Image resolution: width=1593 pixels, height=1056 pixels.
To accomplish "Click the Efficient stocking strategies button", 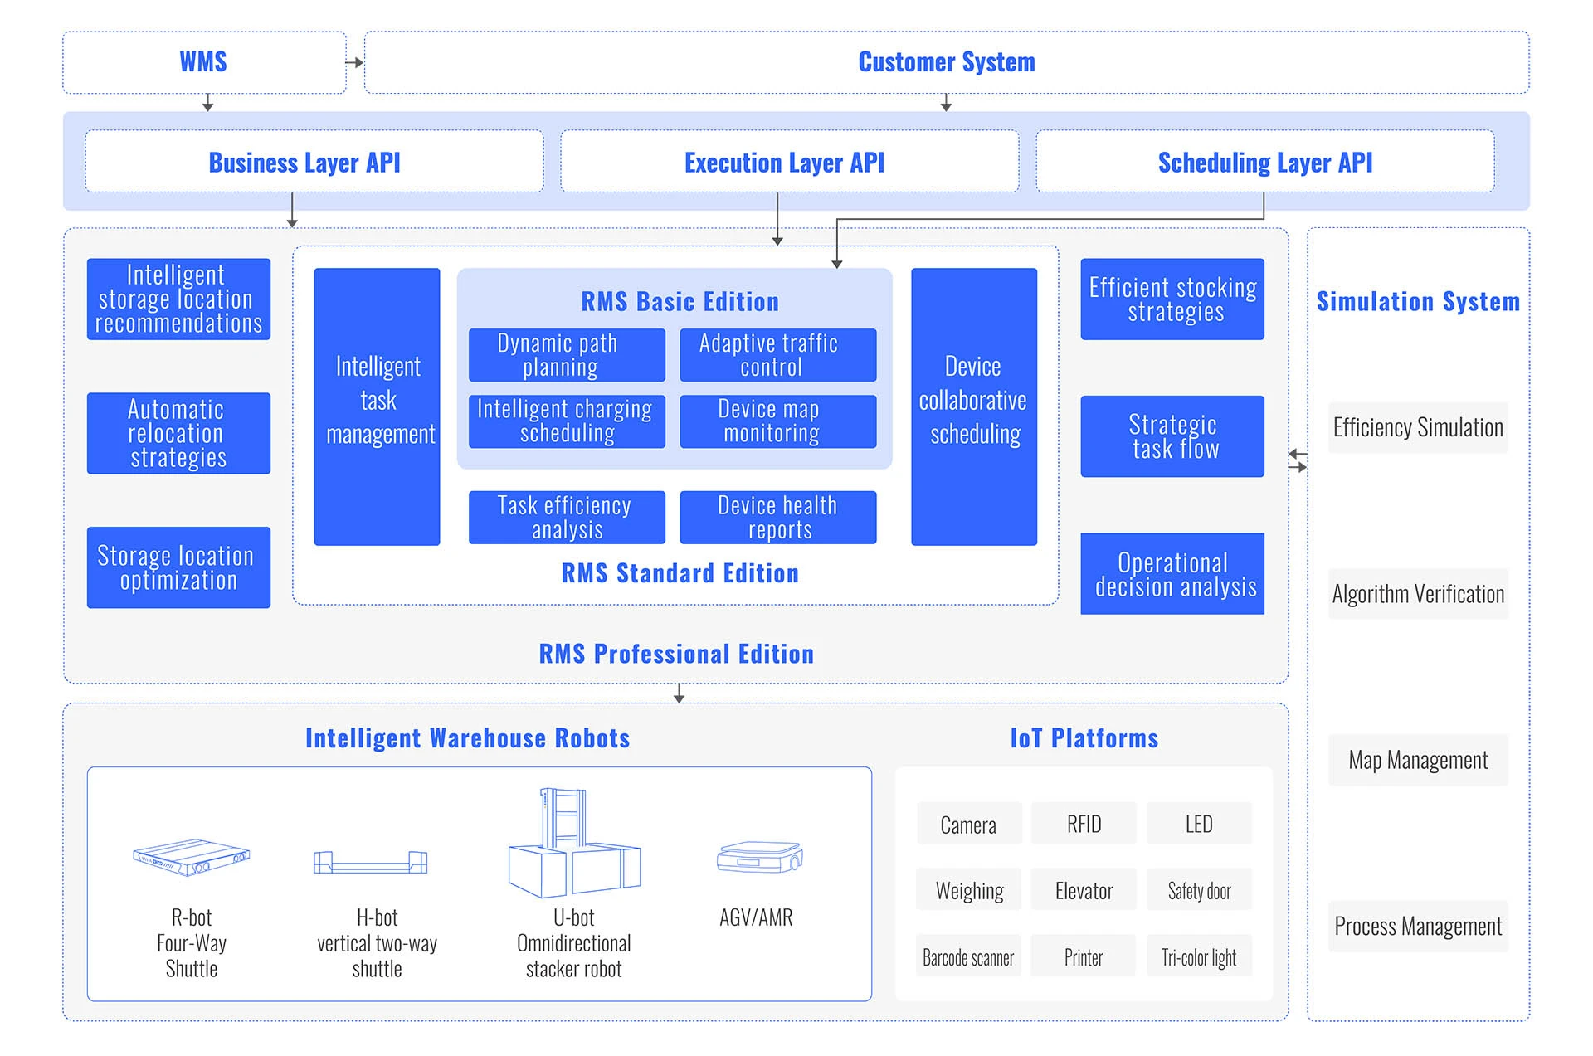I will pyautogui.click(x=1172, y=299).
